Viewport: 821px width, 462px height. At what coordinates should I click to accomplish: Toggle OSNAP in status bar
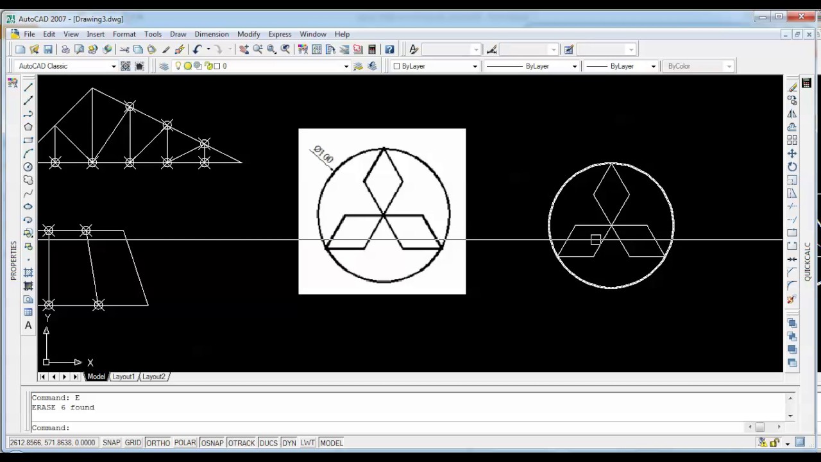coord(212,443)
